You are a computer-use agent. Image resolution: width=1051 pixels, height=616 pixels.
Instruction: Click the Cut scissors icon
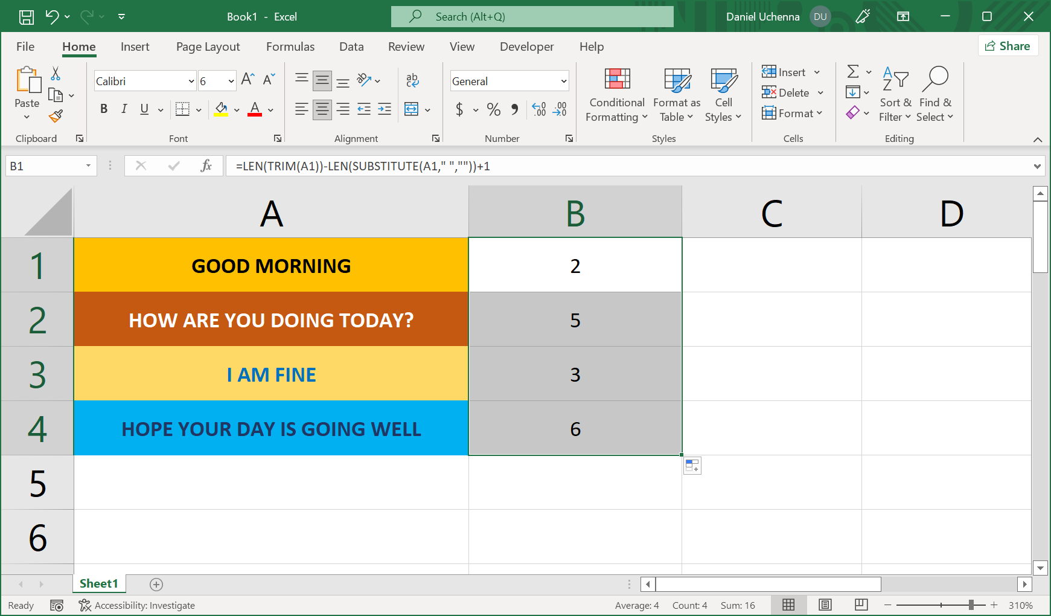point(56,74)
